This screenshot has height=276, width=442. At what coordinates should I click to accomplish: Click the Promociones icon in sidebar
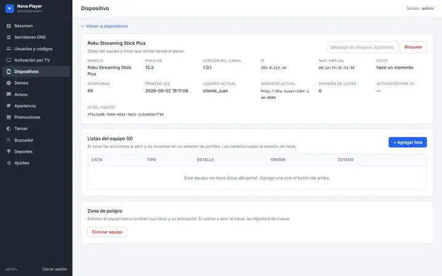9,117
